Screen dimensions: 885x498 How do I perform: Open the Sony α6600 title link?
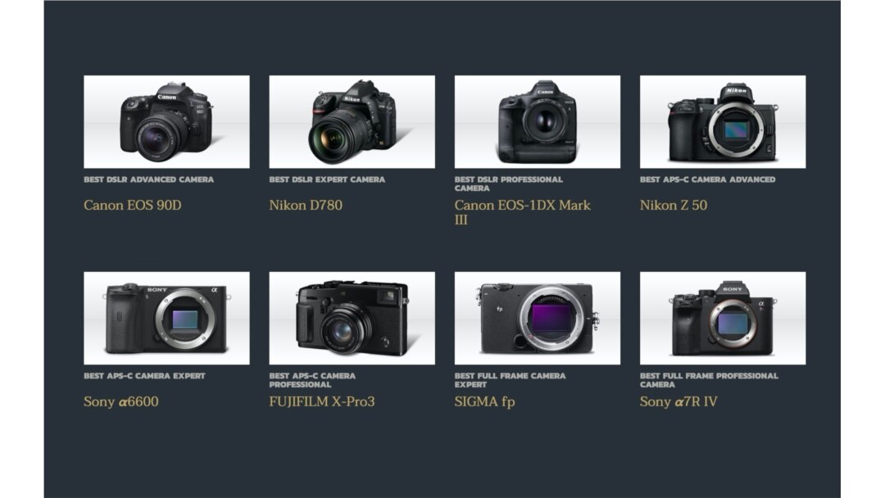coord(120,401)
